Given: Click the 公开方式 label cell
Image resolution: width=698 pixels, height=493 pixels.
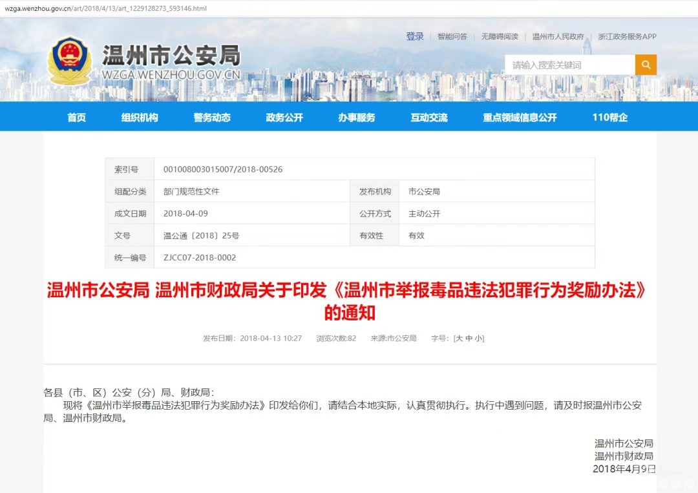Looking at the screenshot, I should [x=375, y=214].
